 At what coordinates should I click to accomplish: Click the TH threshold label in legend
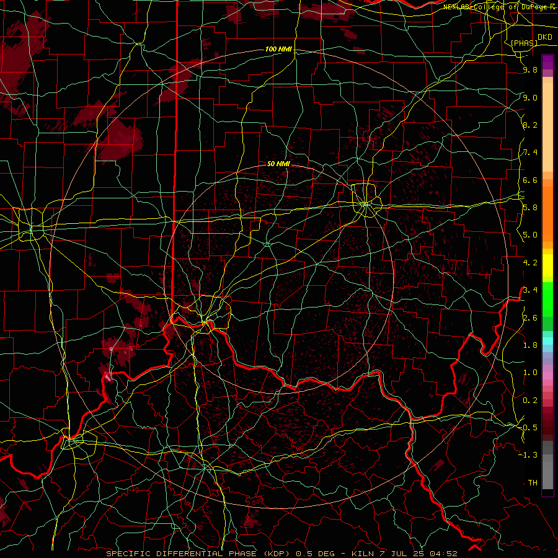tap(533, 483)
